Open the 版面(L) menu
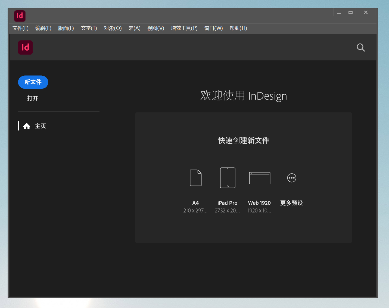The image size is (389, 308). [x=66, y=28]
